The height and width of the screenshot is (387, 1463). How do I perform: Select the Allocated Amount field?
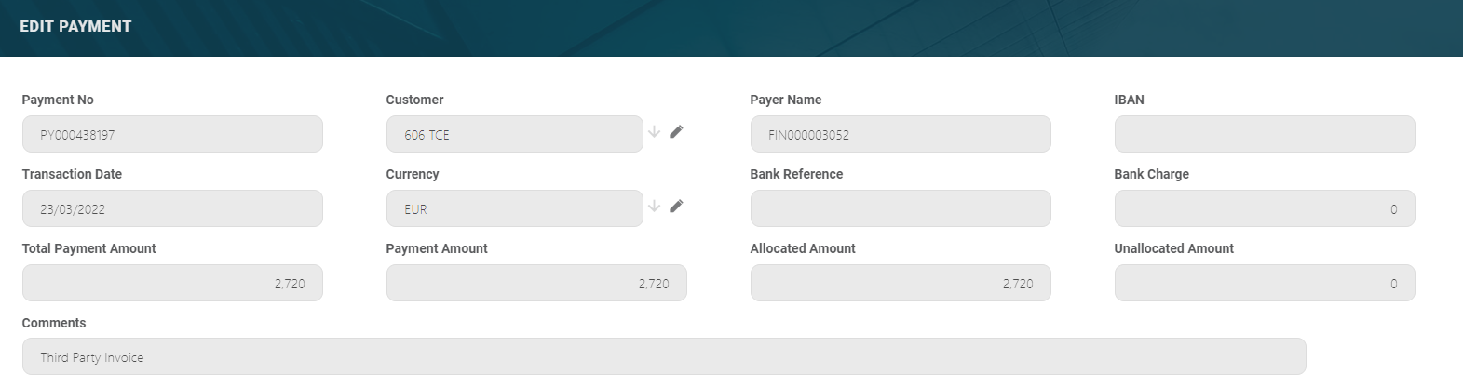[x=901, y=284]
